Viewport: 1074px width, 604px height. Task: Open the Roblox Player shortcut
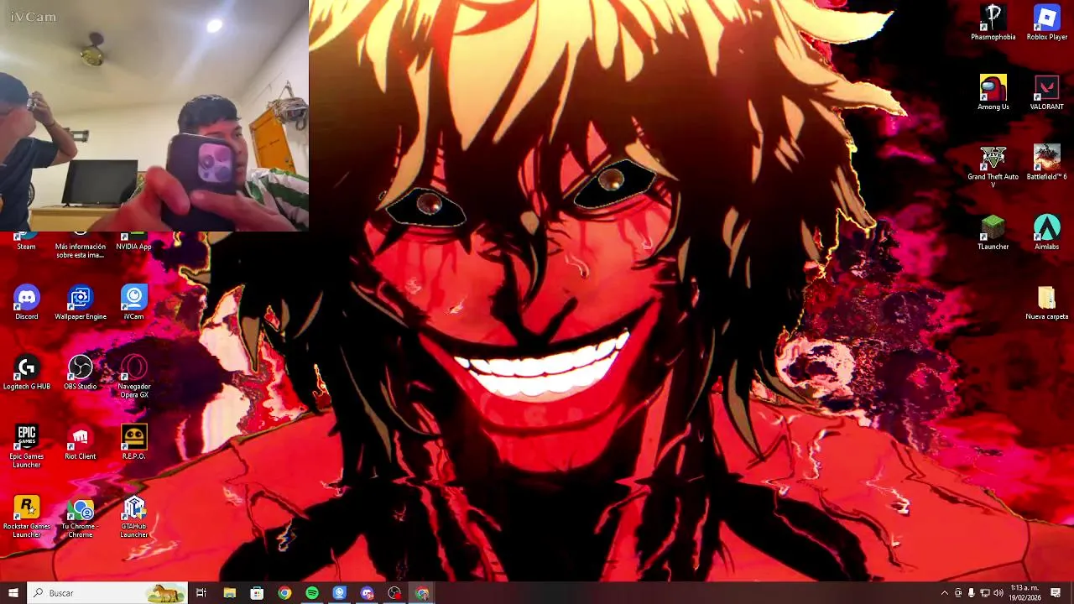(x=1047, y=23)
